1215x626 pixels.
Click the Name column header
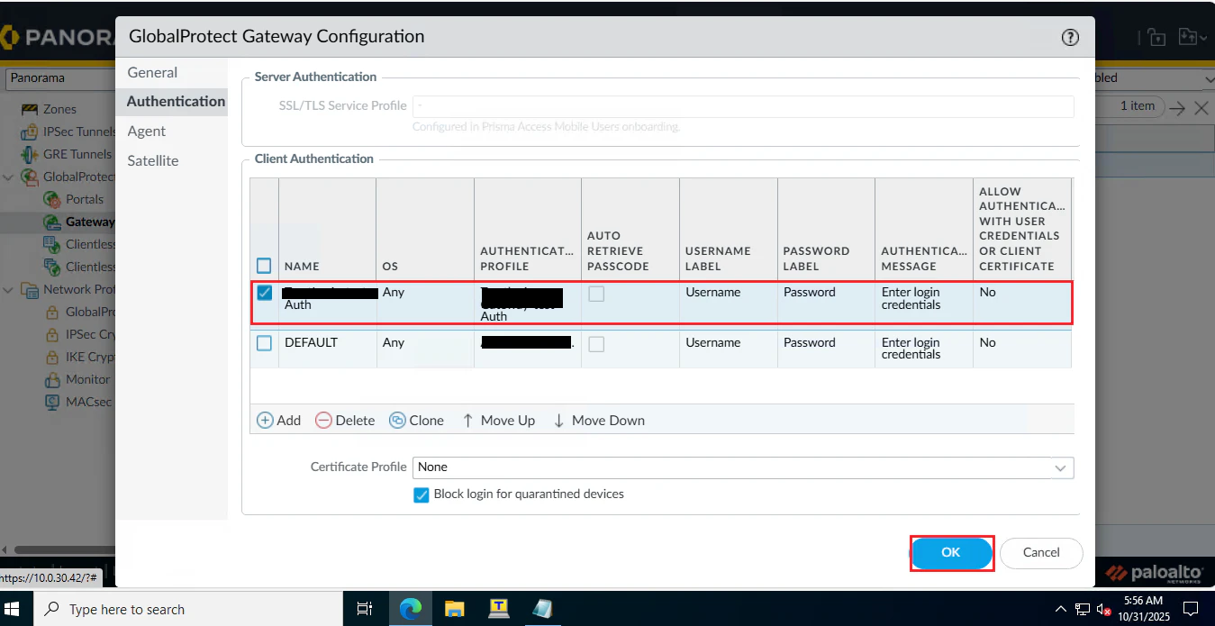coord(328,228)
